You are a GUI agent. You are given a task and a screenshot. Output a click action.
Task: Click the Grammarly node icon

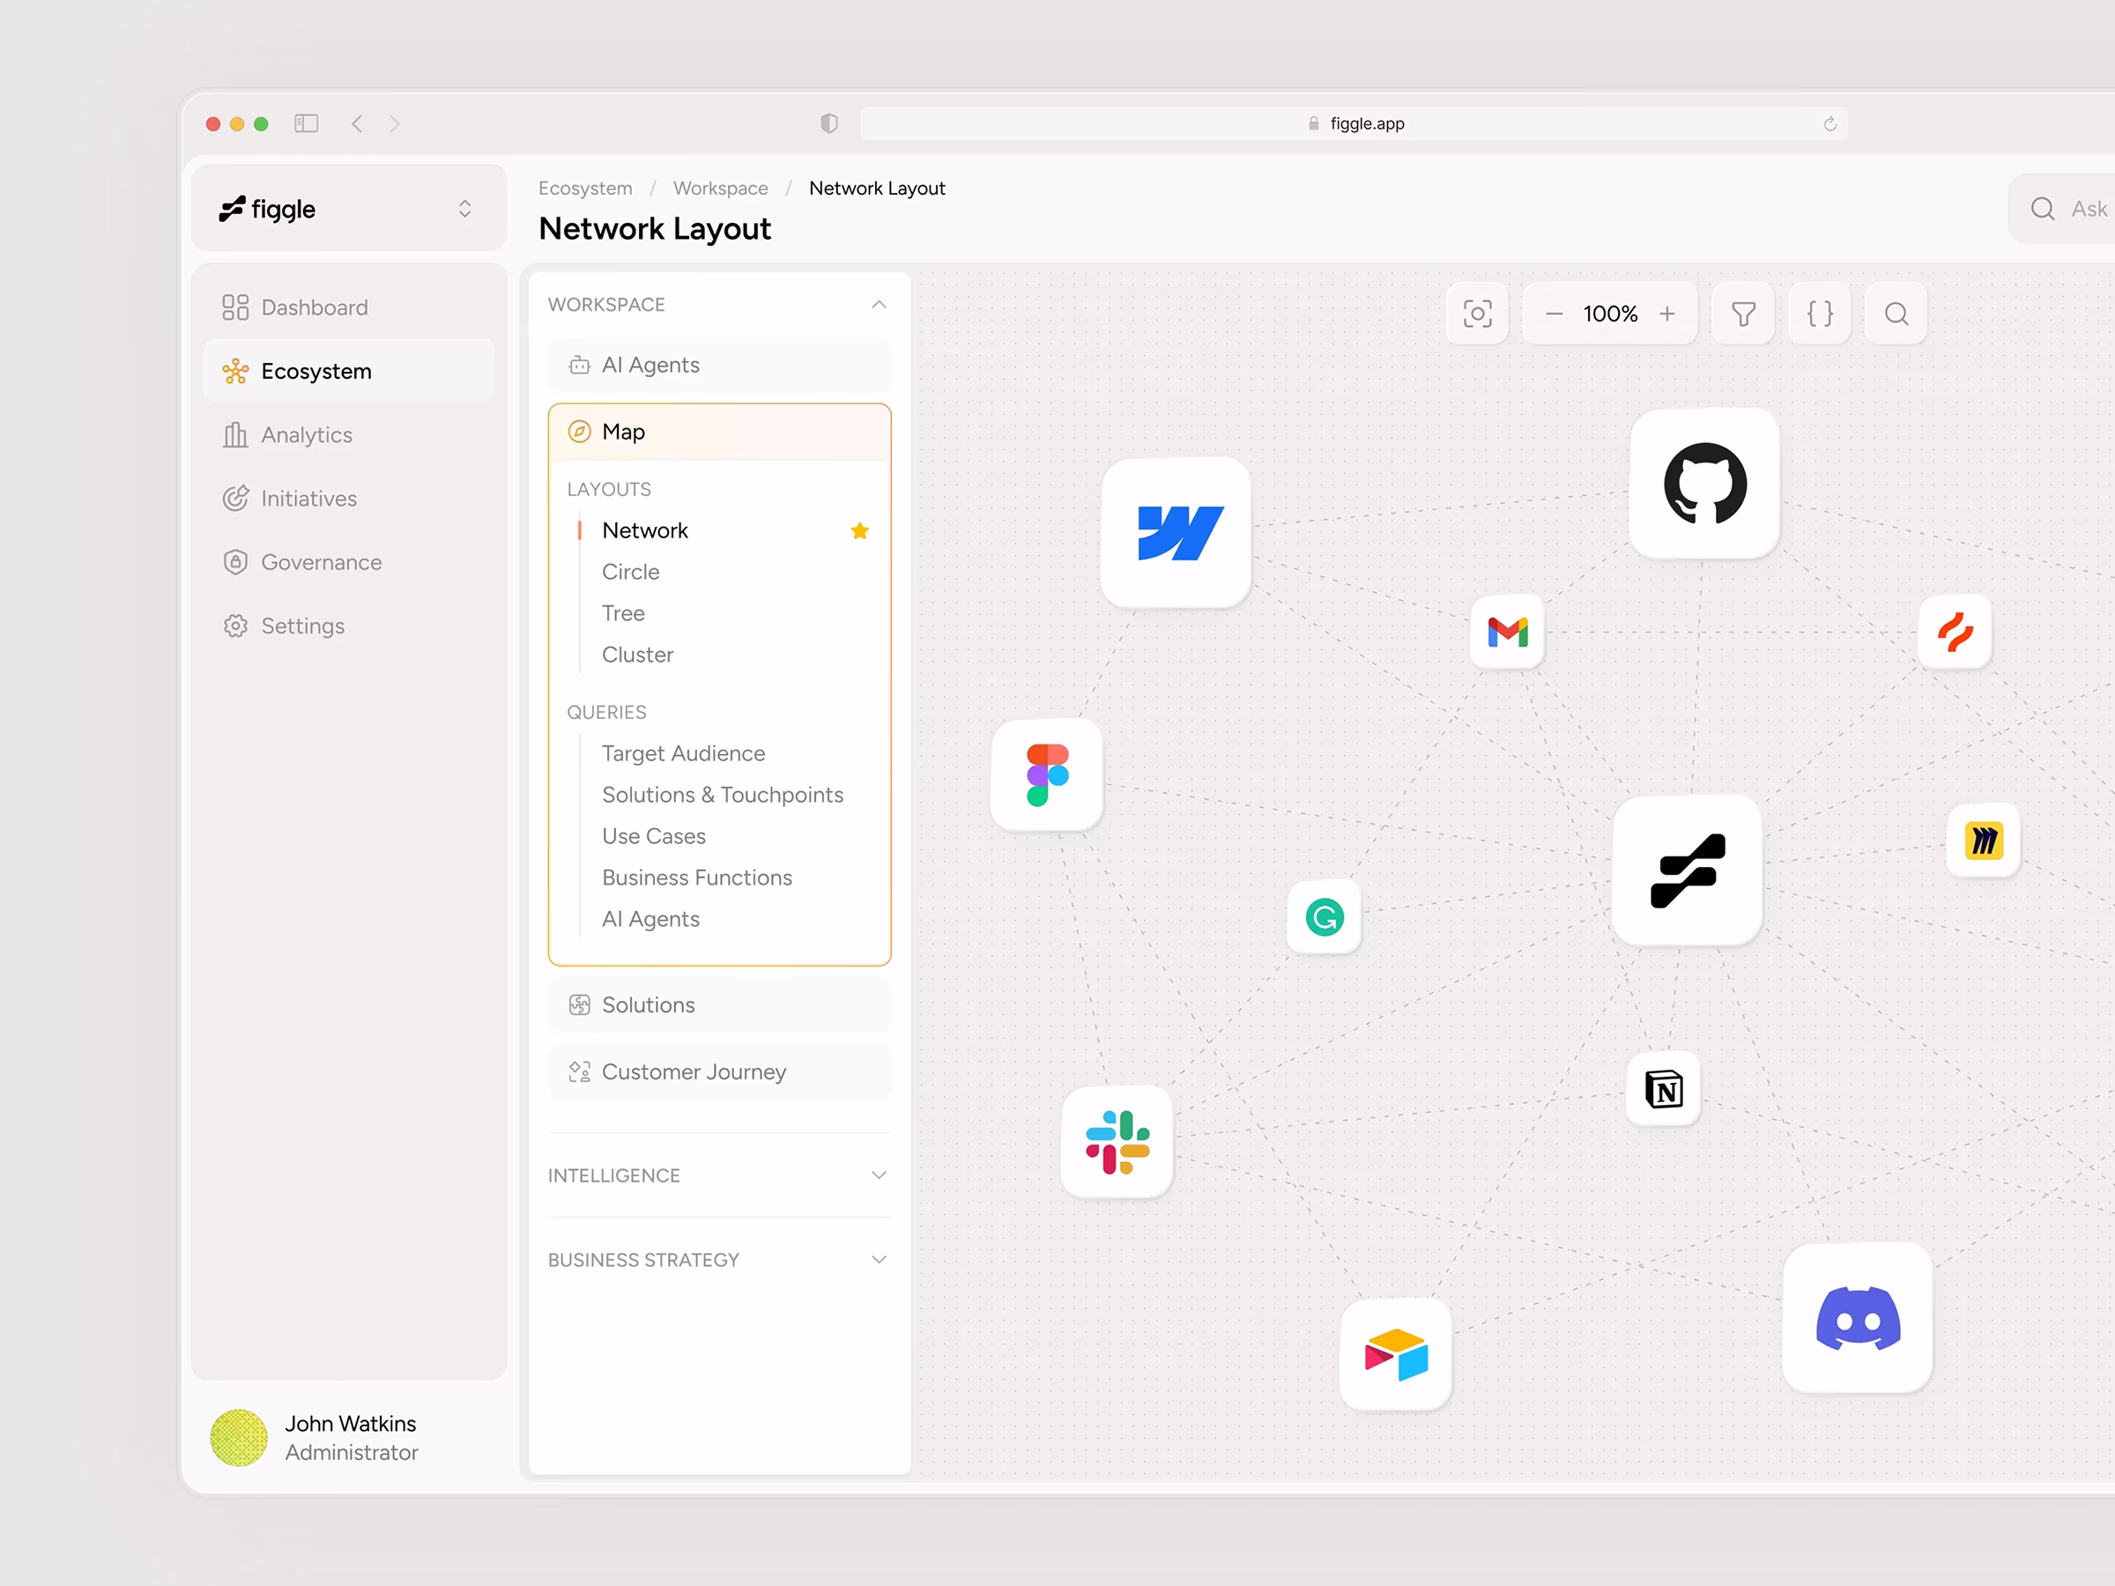pyautogui.click(x=1325, y=917)
